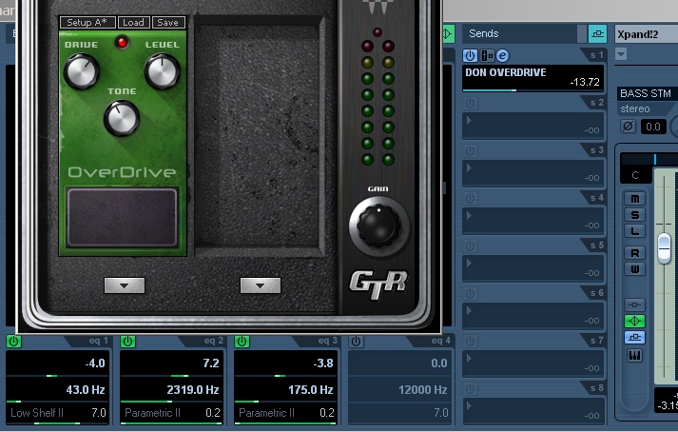Viewport: 678px width, 432px height.
Task: Toggle eq 2 band power button
Action: pos(127,342)
